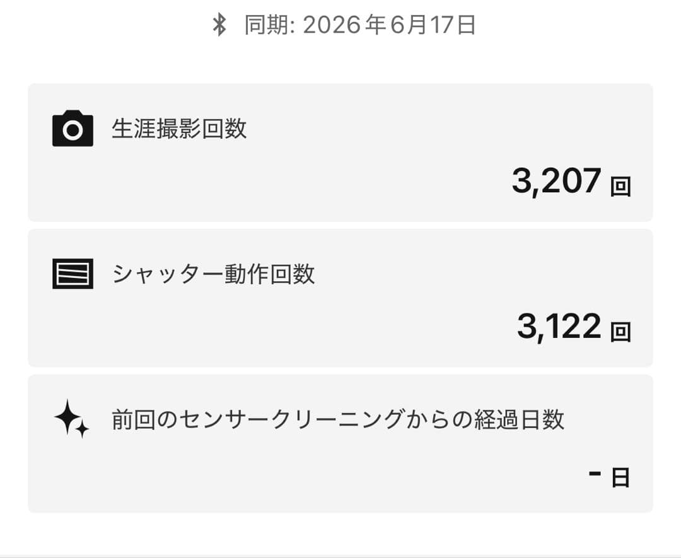
Task: Click the 6月17日 date portion
Action: 433,25
